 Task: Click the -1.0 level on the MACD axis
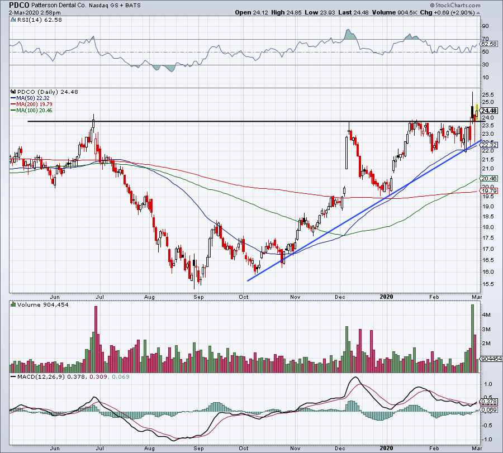[487, 439]
